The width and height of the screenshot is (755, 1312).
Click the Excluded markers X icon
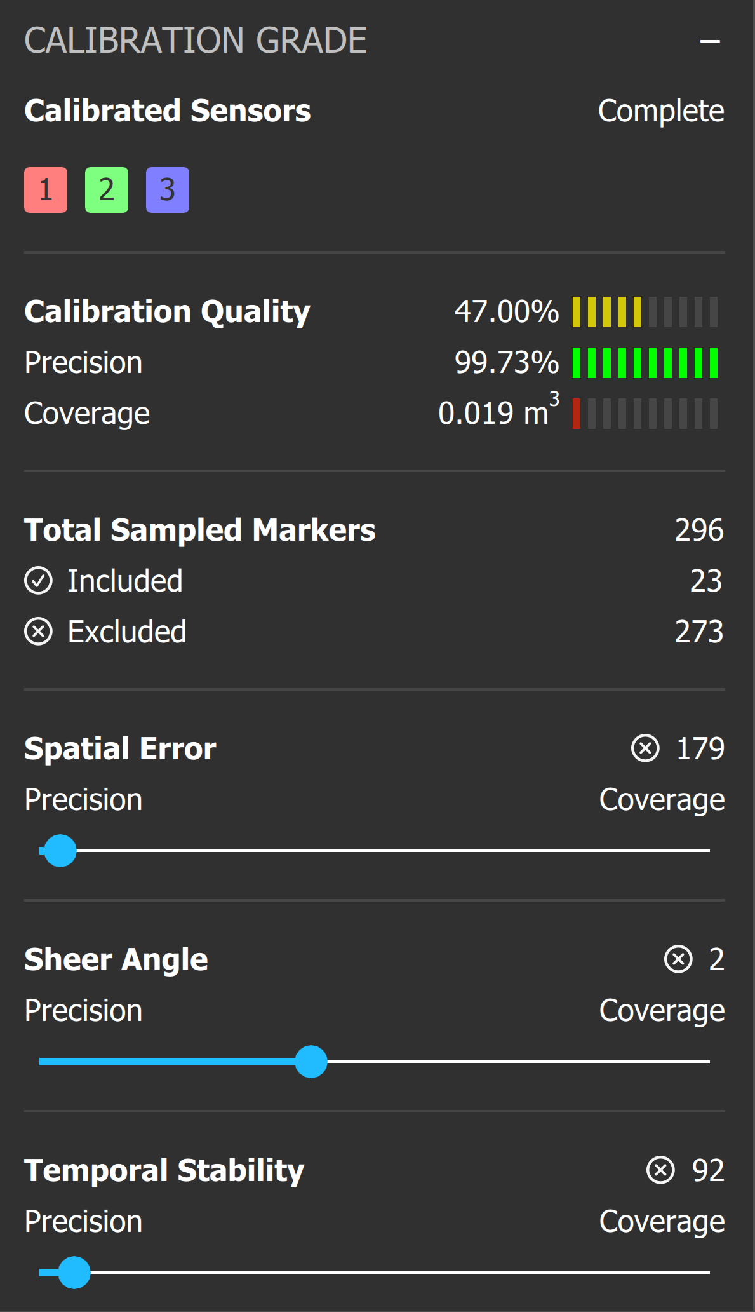pyautogui.click(x=39, y=632)
